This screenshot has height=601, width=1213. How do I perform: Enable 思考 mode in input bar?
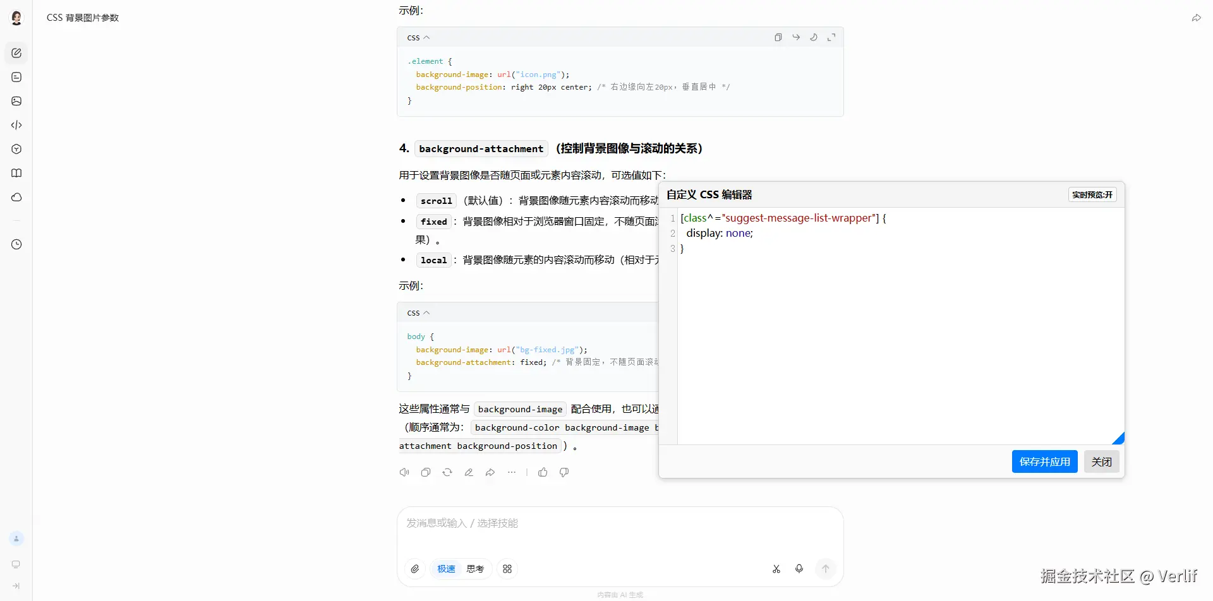(475, 569)
